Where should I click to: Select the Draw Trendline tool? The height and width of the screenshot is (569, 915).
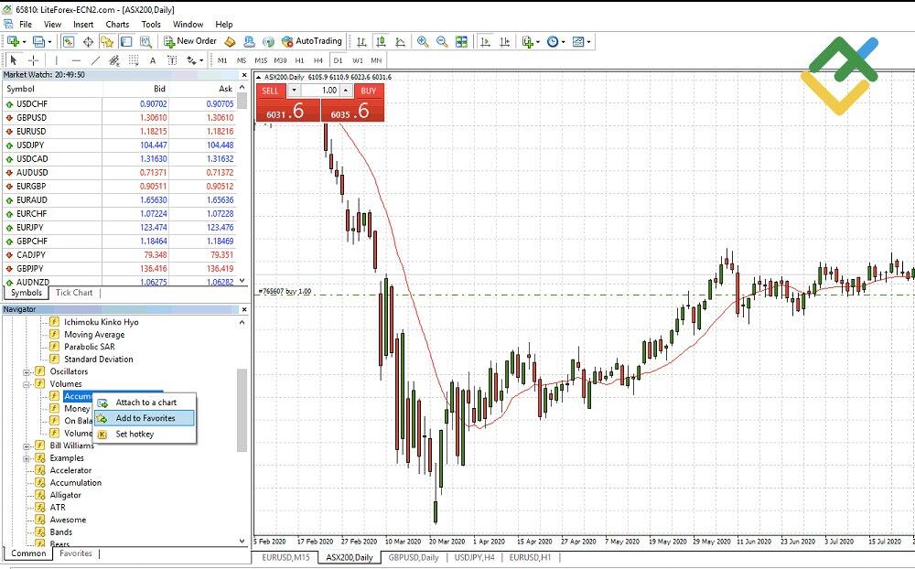click(x=94, y=59)
